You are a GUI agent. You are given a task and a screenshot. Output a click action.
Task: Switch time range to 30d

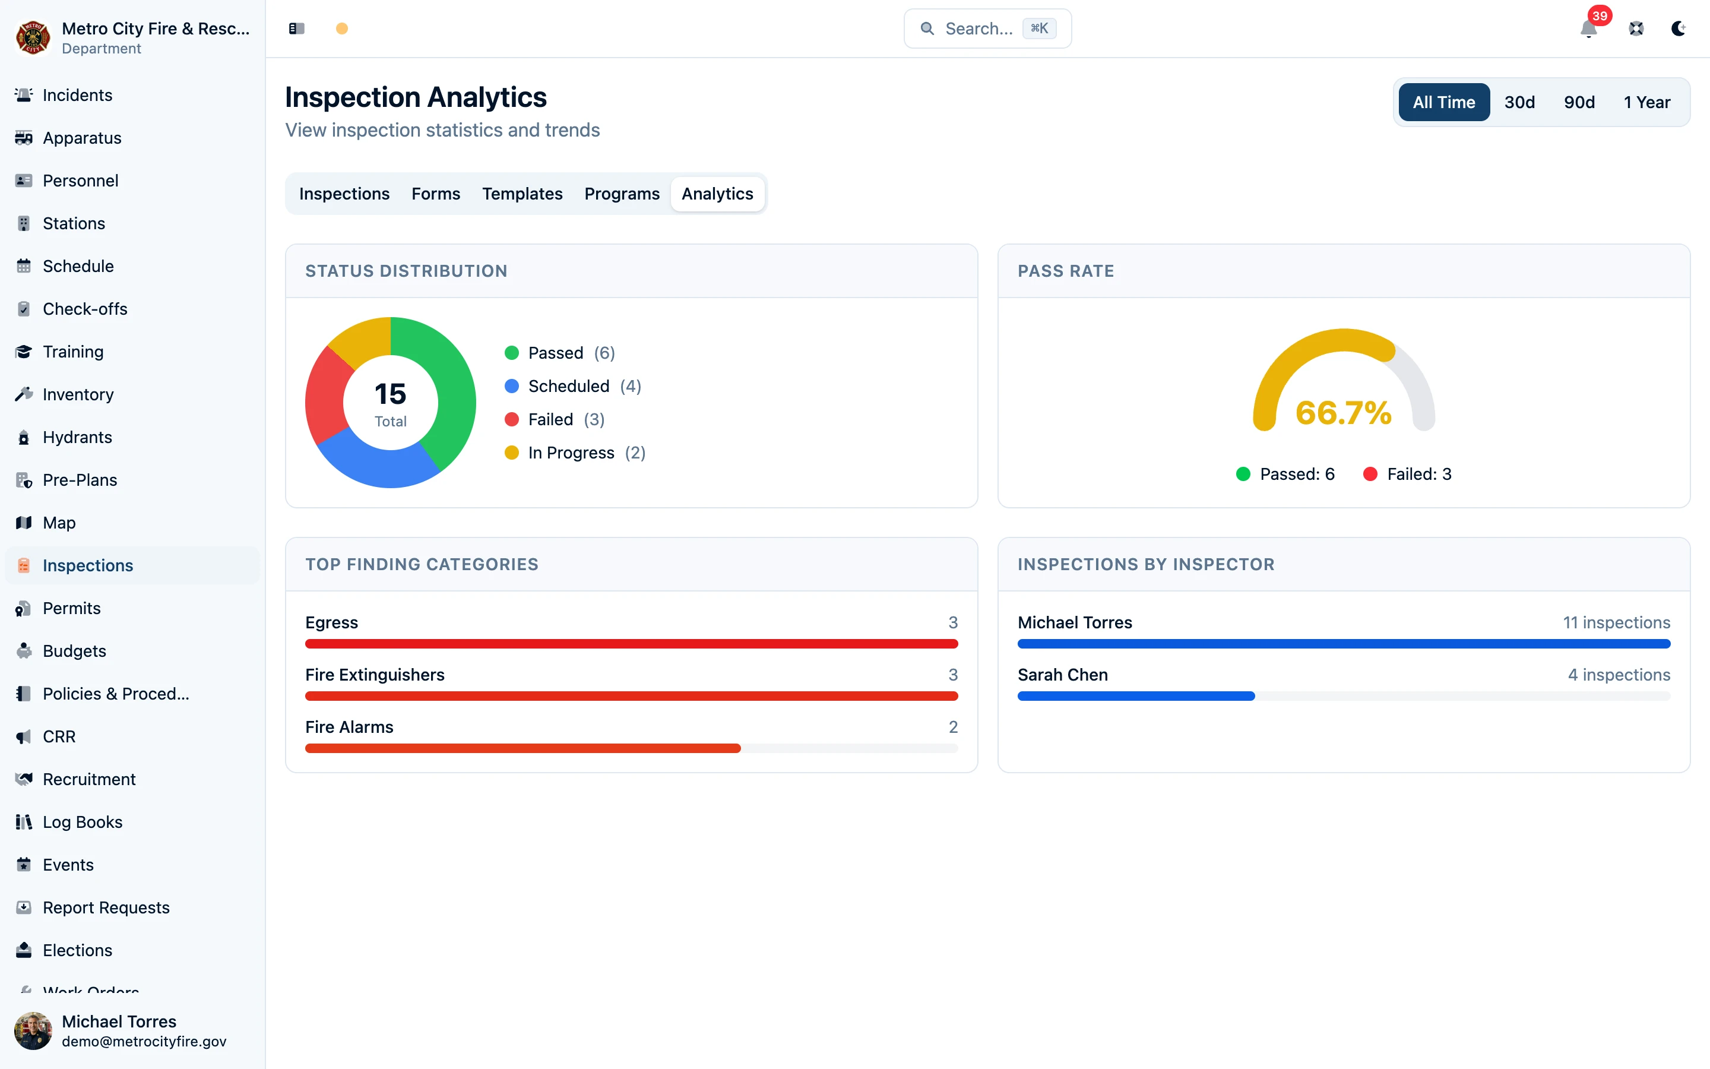(x=1519, y=103)
